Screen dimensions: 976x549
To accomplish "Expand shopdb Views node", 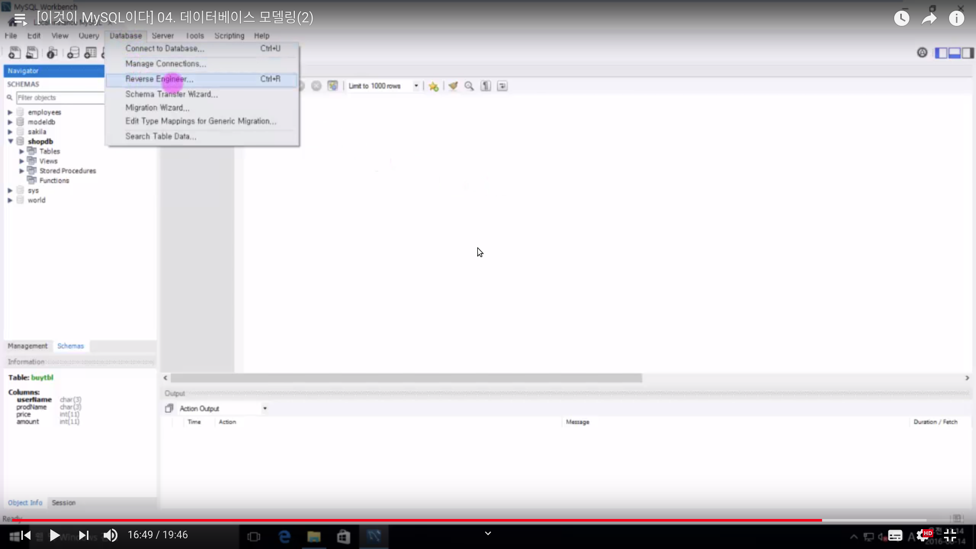I will (21, 161).
